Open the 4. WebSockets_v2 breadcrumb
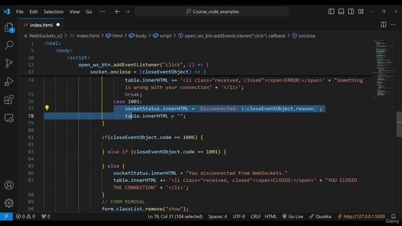 [x=43, y=36]
